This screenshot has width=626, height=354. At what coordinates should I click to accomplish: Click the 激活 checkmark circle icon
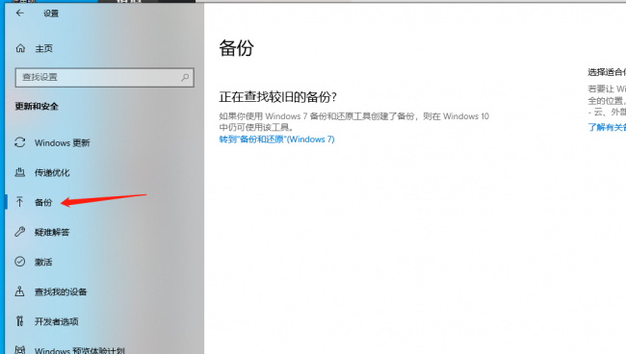coord(20,262)
